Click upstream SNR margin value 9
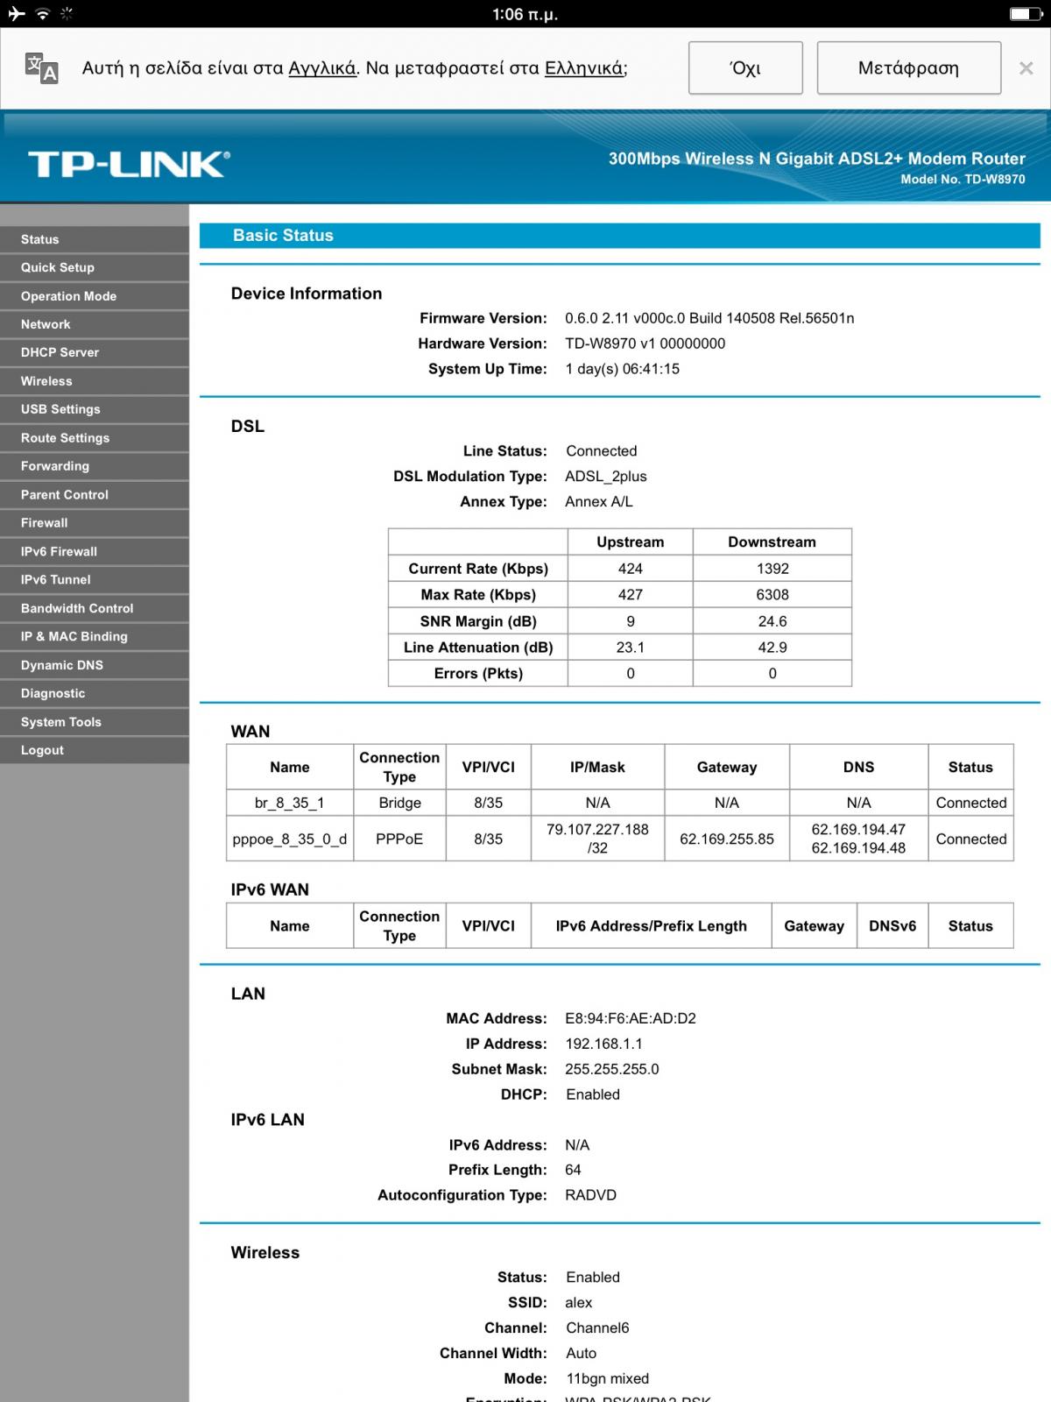Screen dimensions: 1051x1402 pyautogui.click(x=631, y=621)
